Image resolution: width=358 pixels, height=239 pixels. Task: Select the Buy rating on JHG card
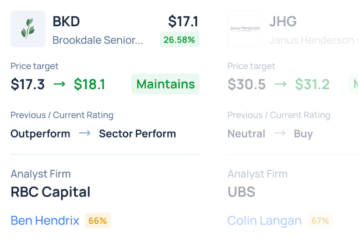pyautogui.click(x=303, y=133)
